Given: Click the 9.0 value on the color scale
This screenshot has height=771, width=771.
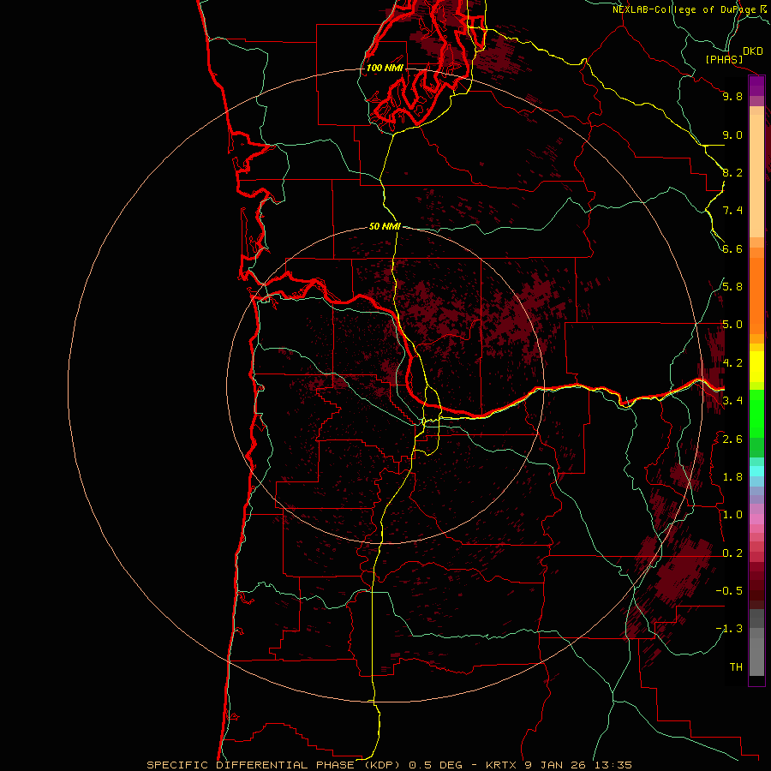Looking at the screenshot, I should (x=732, y=134).
